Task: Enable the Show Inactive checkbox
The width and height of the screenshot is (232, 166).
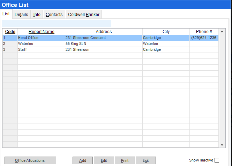Action: [x=217, y=160]
